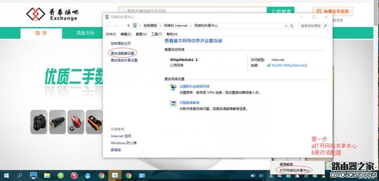The height and width of the screenshot is (181, 379).
Task: Open the first Chrome icon on the taskbar
Action: pos(101,176)
